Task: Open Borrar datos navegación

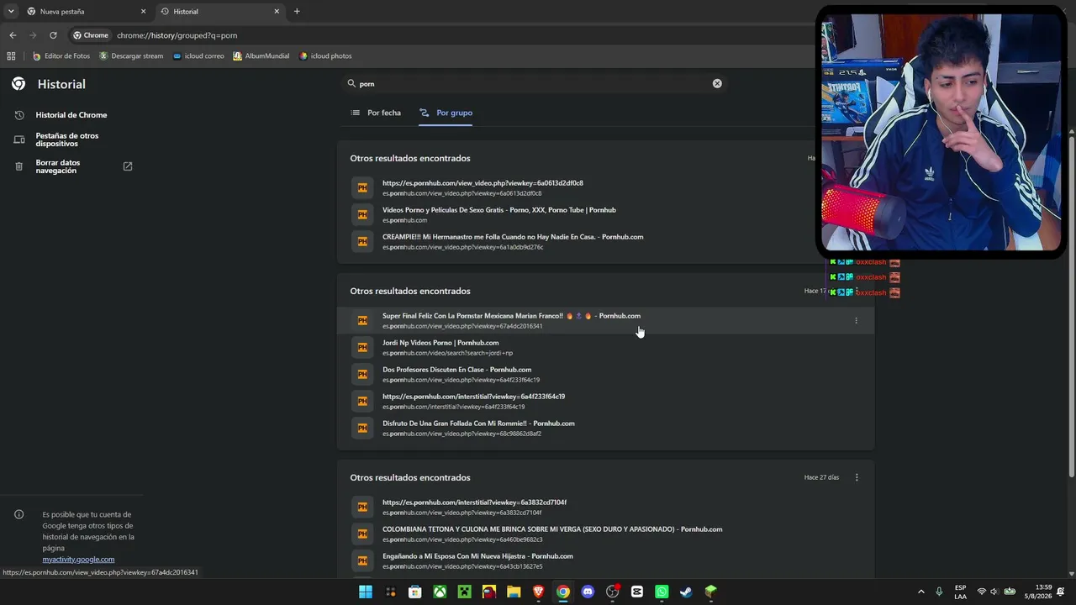Action: (71, 166)
